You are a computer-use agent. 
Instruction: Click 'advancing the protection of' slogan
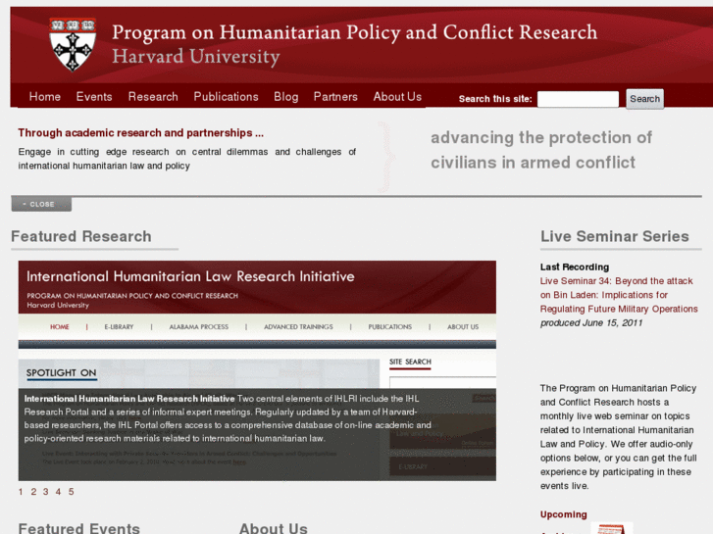pos(541,137)
